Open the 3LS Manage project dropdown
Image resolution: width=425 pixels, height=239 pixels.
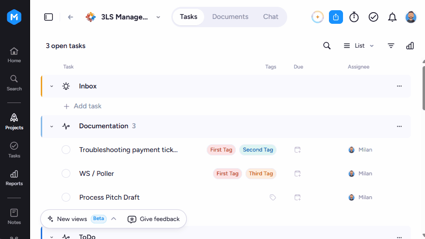(x=158, y=17)
